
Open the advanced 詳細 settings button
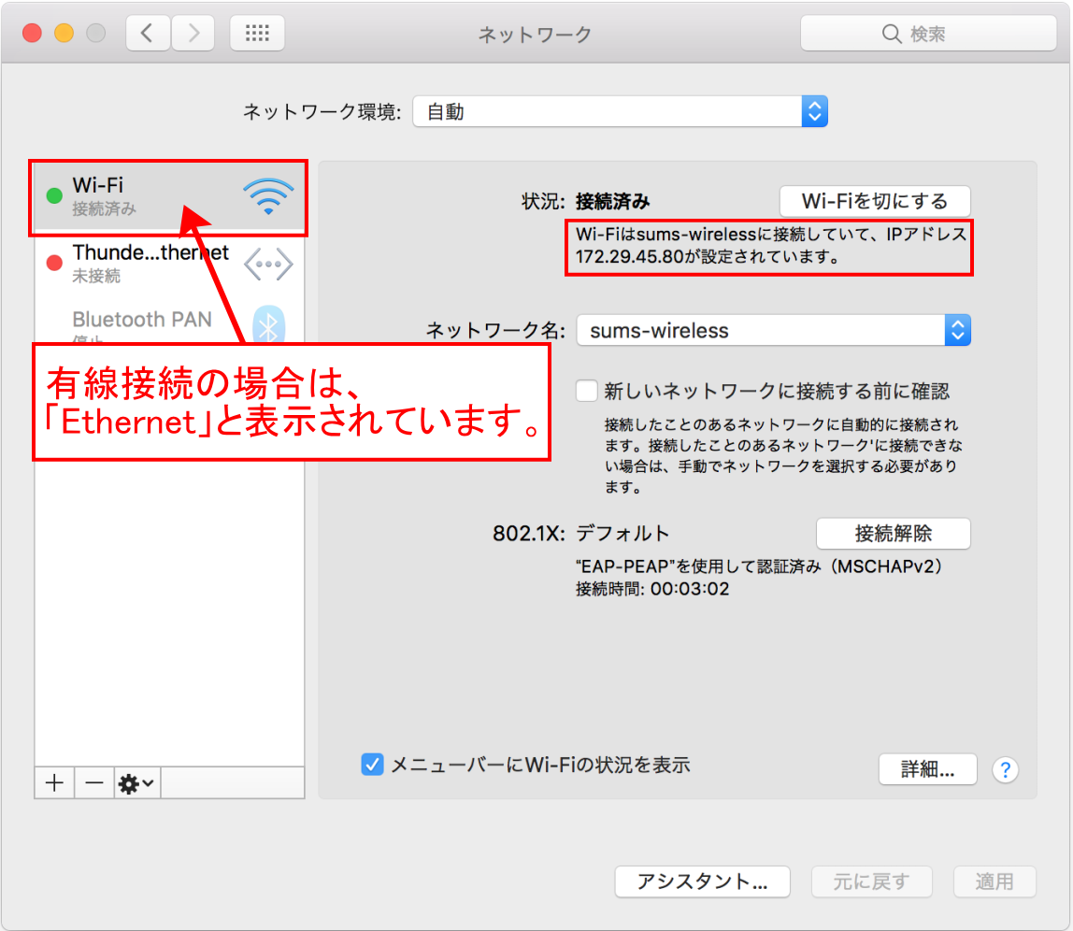[x=927, y=769]
